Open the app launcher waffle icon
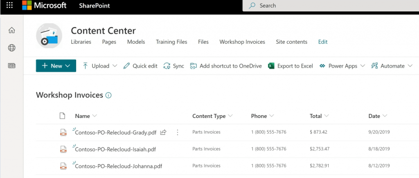Viewport: 419px width, 178px height. coord(9,5)
